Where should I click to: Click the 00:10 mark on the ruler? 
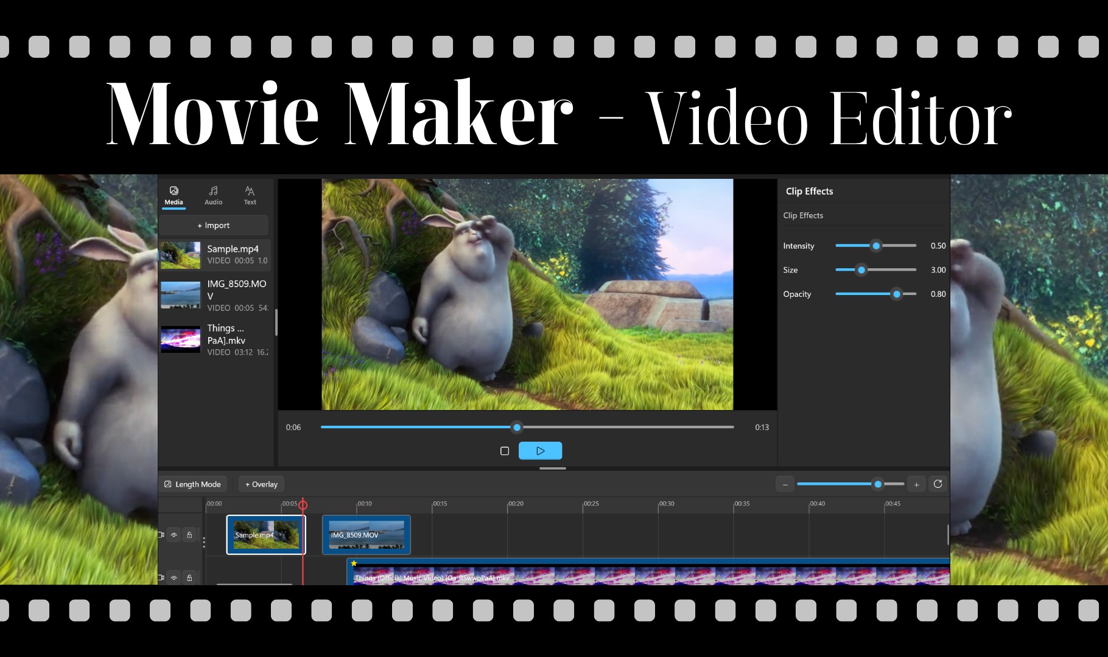point(364,504)
